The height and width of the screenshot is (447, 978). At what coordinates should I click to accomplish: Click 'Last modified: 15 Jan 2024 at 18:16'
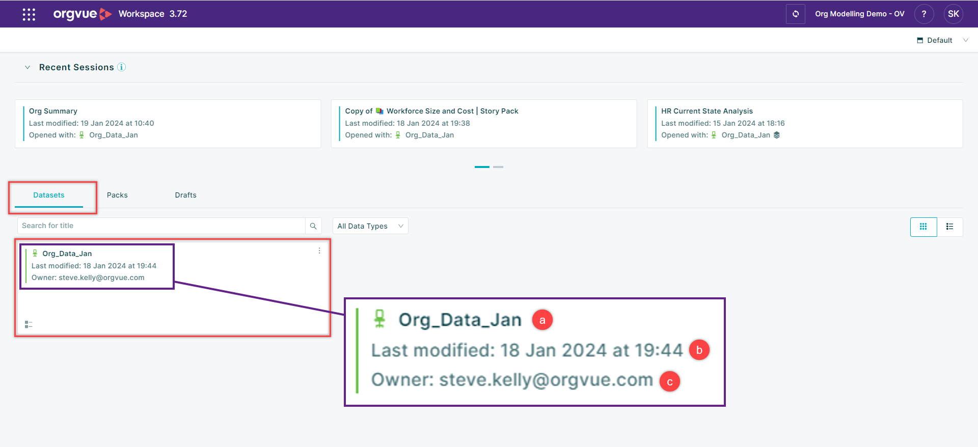click(x=723, y=123)
